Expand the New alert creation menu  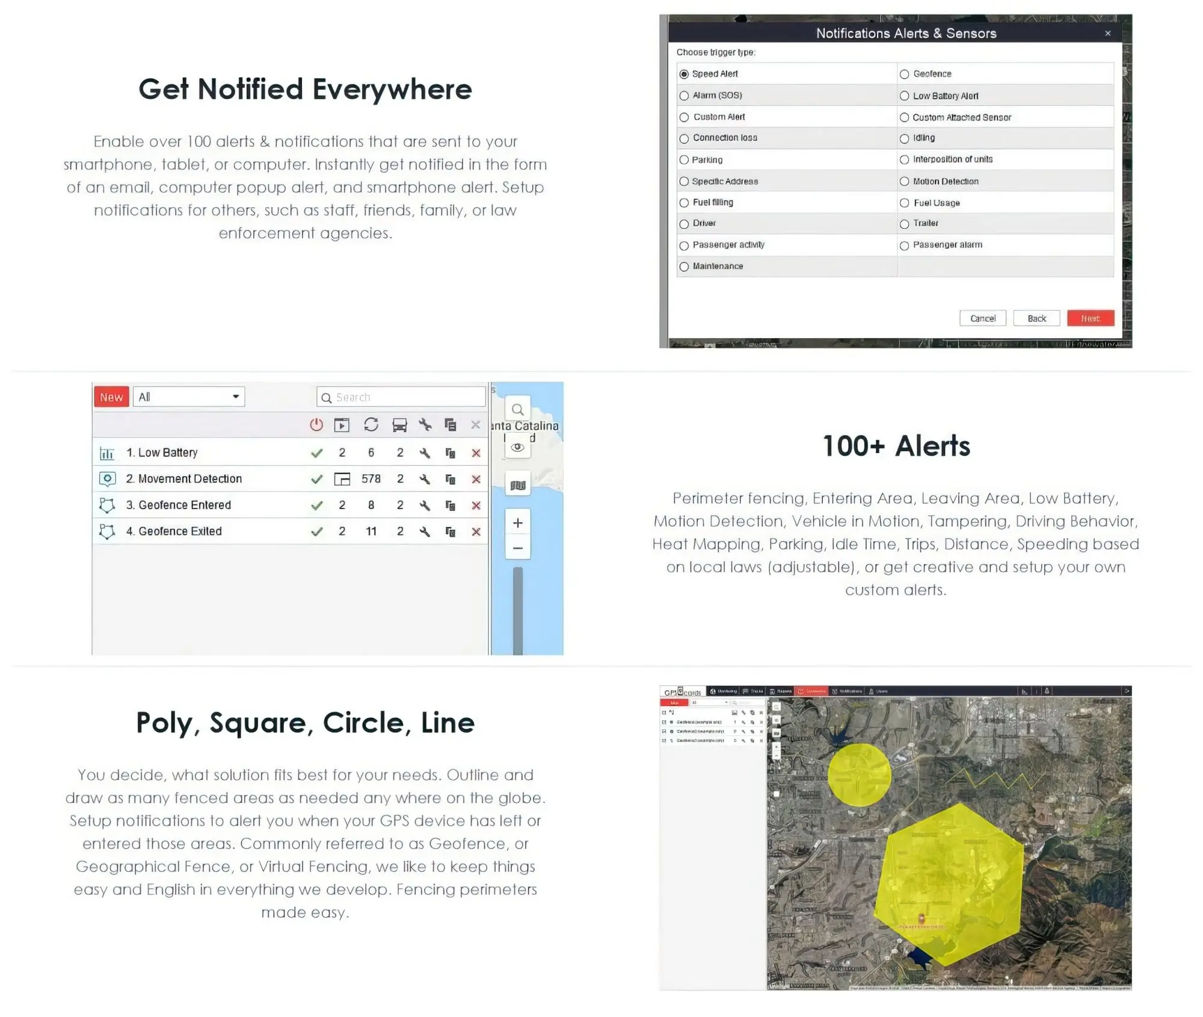(110, 395)
